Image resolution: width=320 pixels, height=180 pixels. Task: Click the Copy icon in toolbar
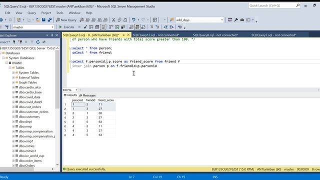click(x=119, y=20)
